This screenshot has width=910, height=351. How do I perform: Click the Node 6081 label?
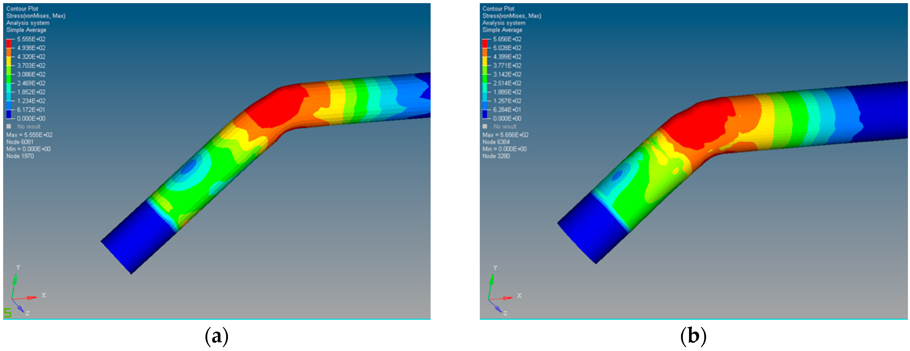[x=20, y=142]
